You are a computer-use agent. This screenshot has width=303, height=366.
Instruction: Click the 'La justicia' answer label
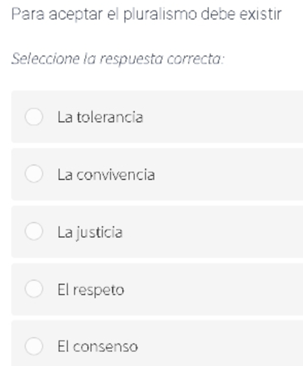coord(90,232)
